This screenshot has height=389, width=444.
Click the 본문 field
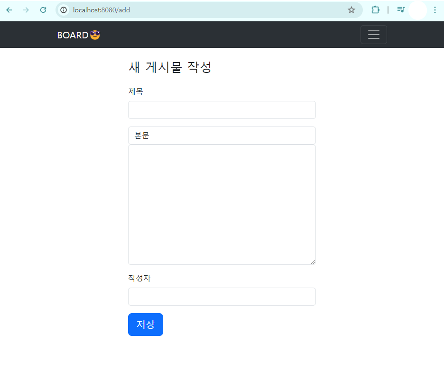tap(222, 136)
